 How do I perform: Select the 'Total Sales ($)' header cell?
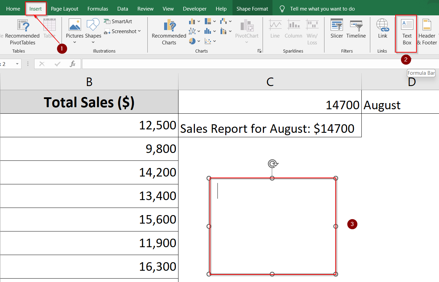click(x=89, y=102)
